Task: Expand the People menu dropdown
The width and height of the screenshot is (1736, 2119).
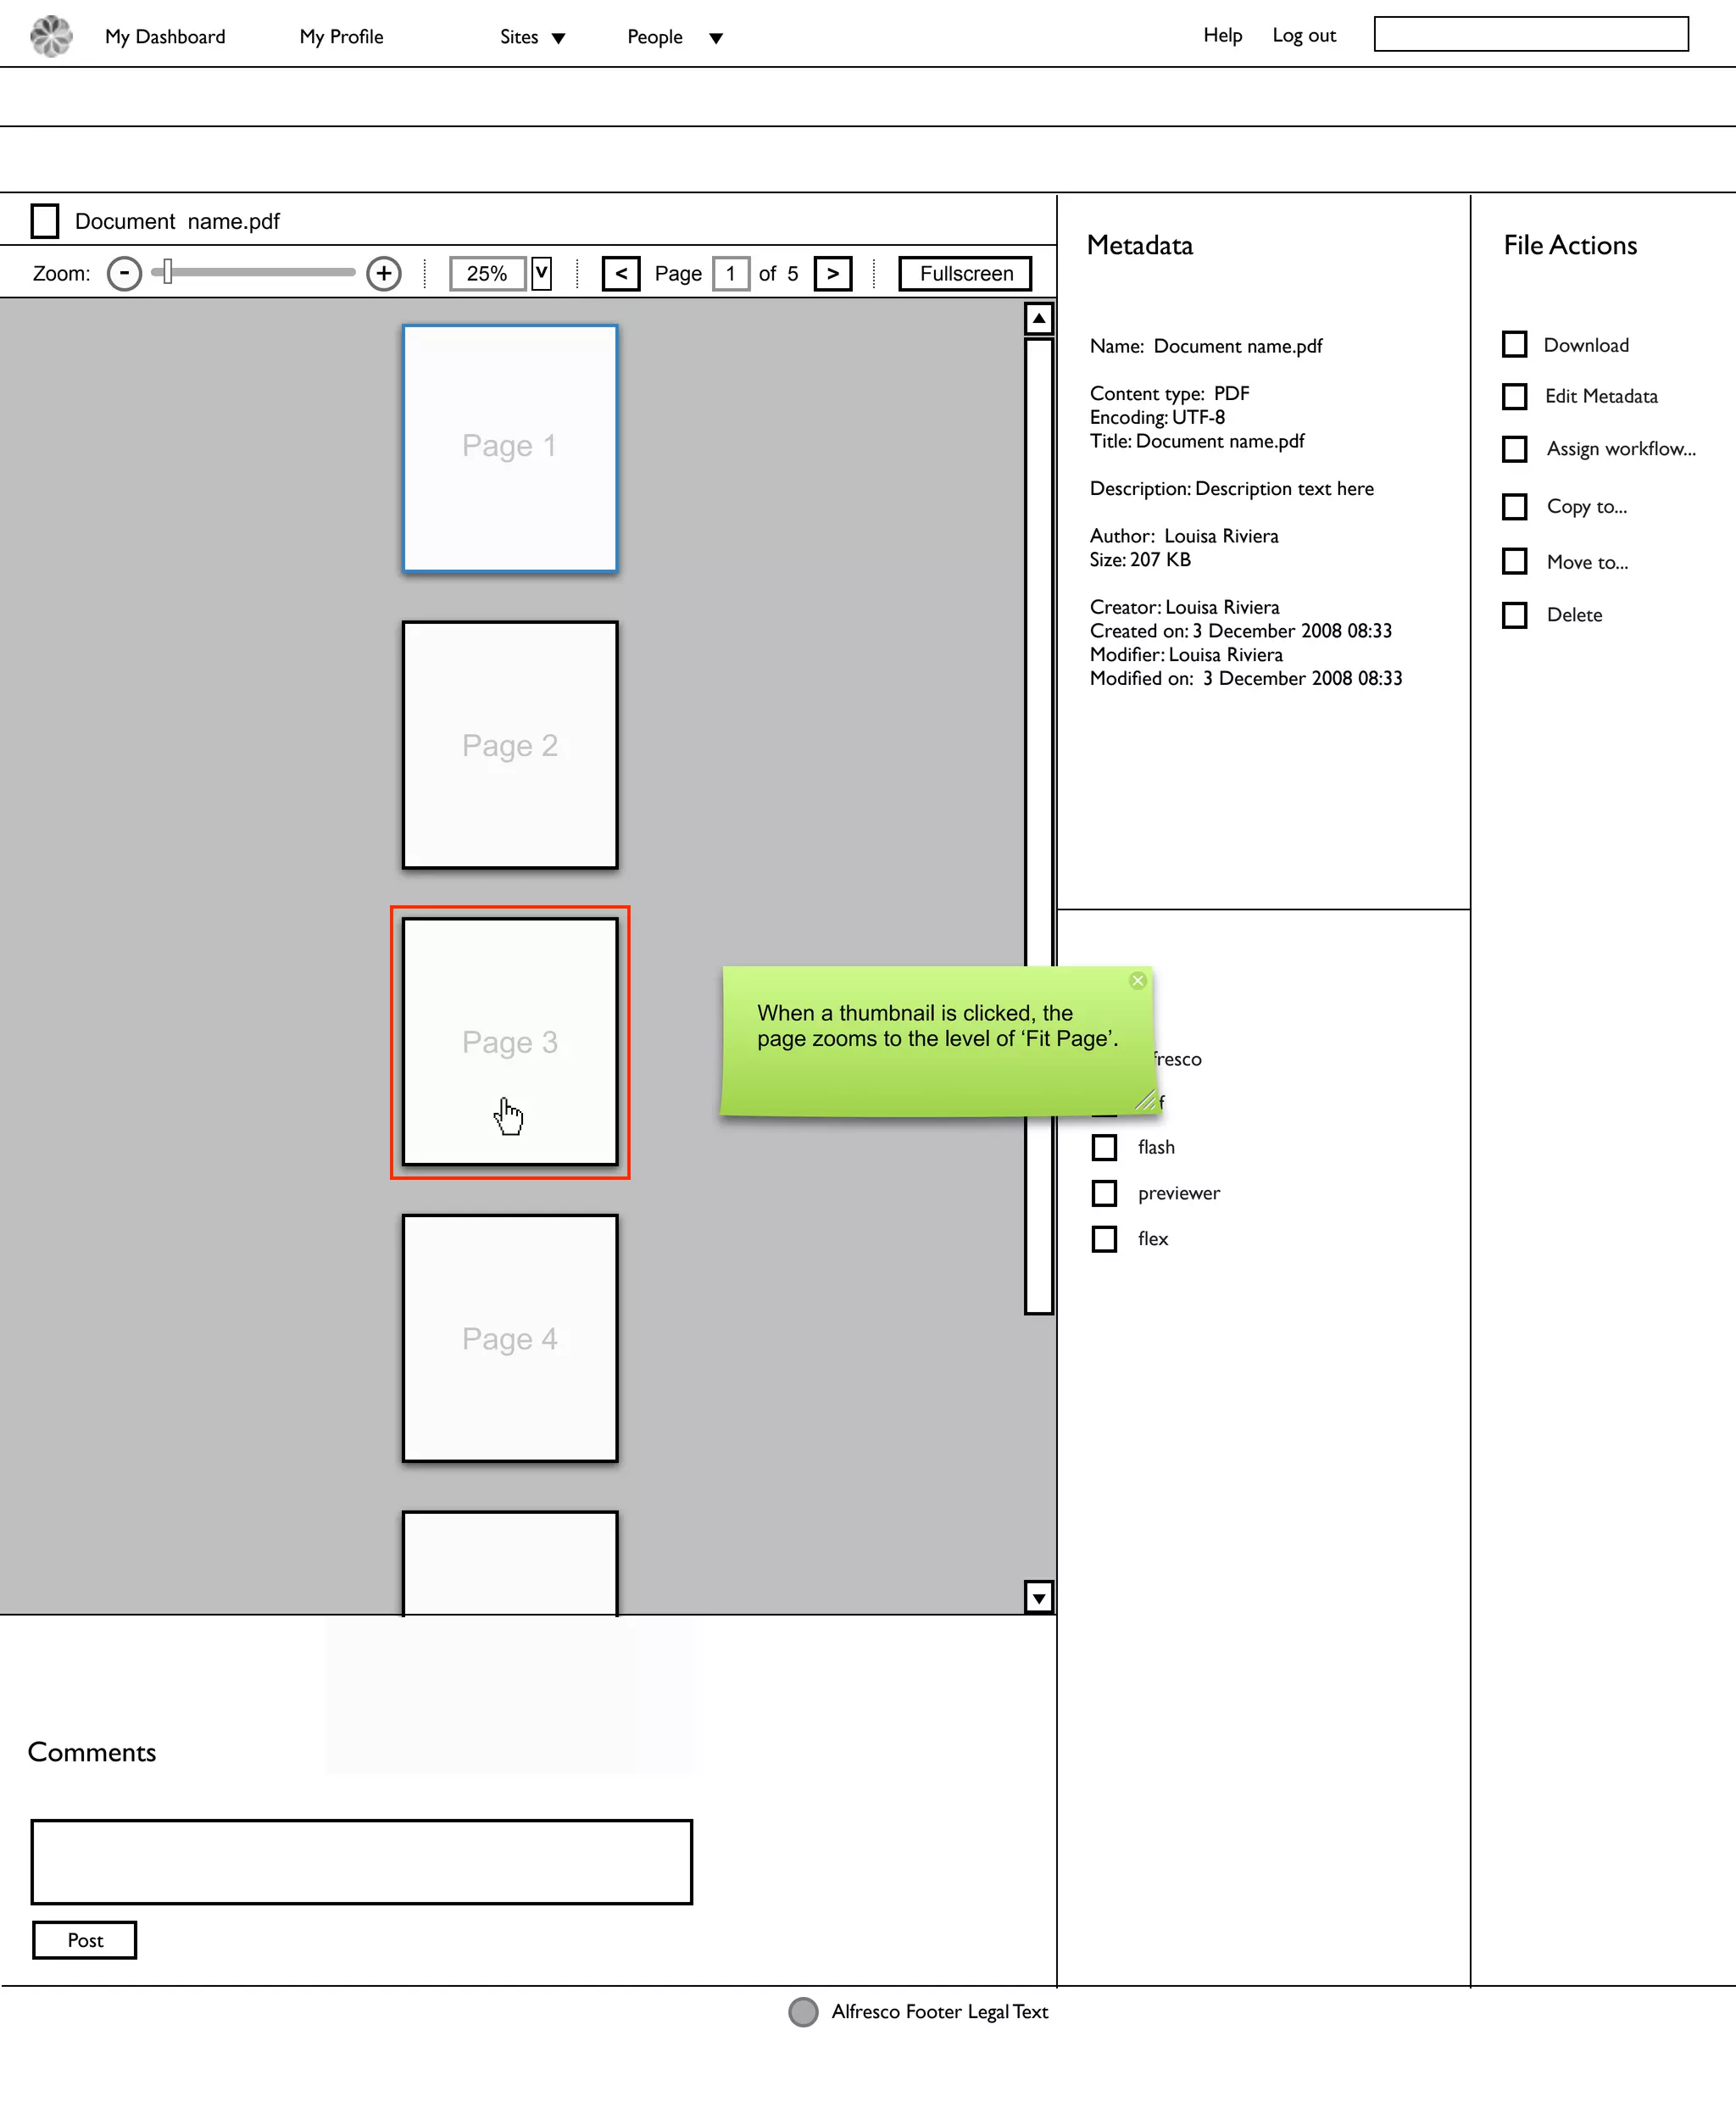Action: (716, 39)
